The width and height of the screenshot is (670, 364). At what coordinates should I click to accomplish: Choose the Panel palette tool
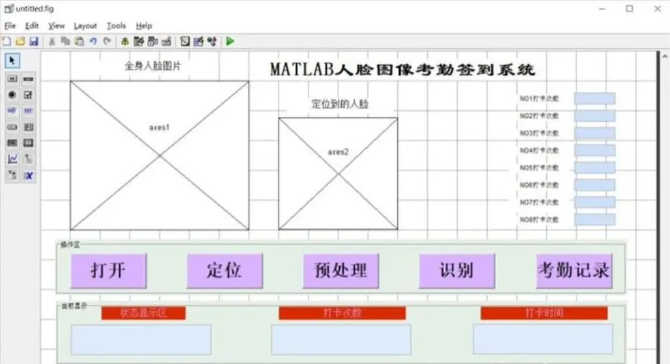point(28,159)
